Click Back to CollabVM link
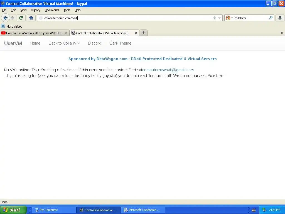The width and height of the screenshot is (285, 214). pos(64,43)
